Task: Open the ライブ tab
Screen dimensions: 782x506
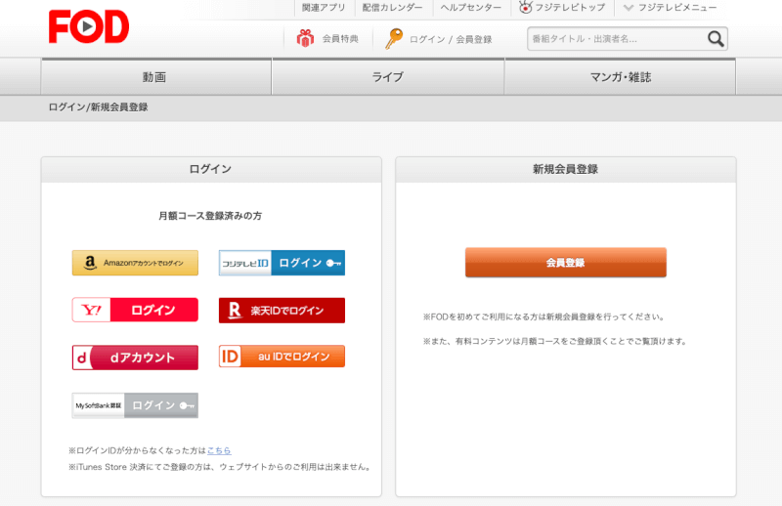Action: [388, 77]
